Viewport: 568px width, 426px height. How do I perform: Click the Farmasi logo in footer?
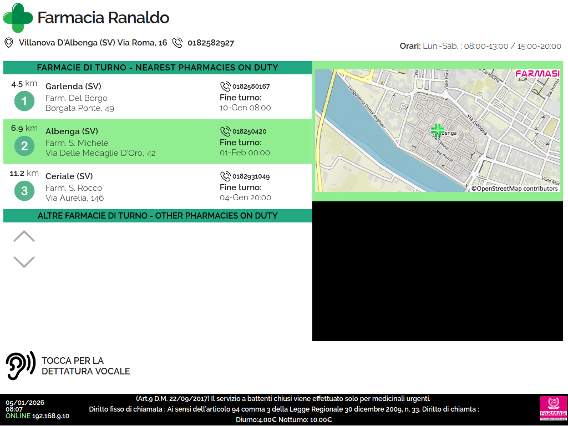click(x=553, y=408)
